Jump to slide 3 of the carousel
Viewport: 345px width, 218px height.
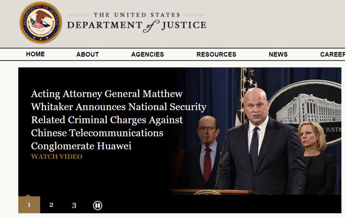click(74, 205)
